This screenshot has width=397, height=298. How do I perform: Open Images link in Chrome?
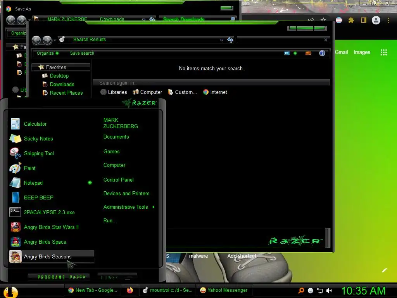[362, 52]
